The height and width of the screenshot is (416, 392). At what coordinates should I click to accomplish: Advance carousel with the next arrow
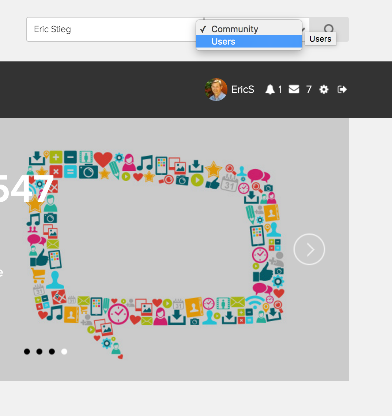pyautogui.click(x=309, y=249)
